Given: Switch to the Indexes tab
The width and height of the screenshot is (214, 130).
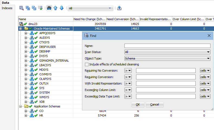Looking at the screenshot, I should 7,8.
